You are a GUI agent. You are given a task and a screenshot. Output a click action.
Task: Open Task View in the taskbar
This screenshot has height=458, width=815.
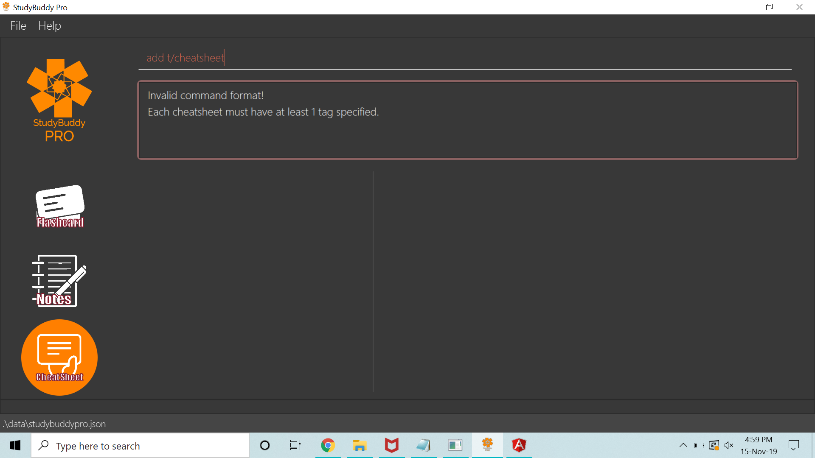(295, 445)
